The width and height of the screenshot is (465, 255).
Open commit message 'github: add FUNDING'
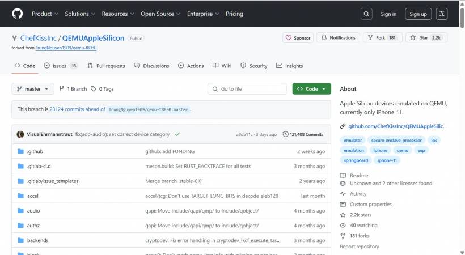[170, 151]
